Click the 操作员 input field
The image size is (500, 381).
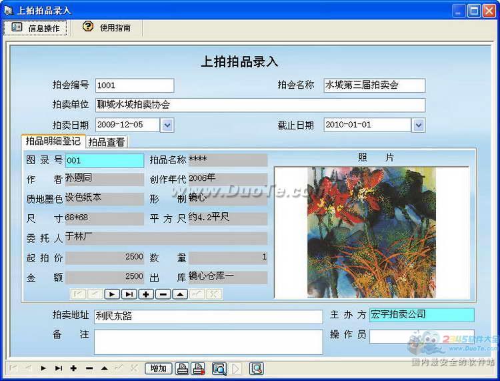(422, 336)
